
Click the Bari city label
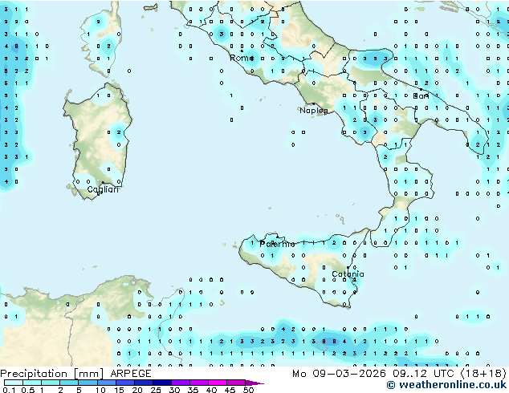(x=421, y=96)
